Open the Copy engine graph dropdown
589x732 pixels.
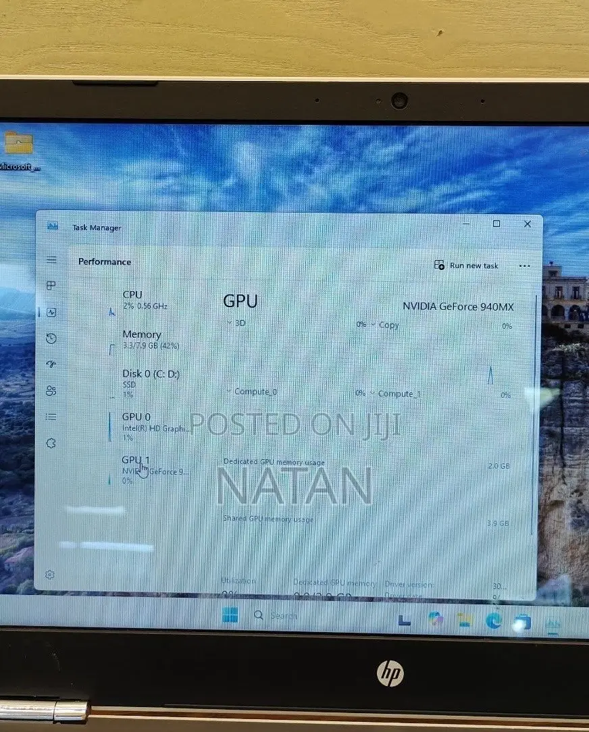(385, 325)
